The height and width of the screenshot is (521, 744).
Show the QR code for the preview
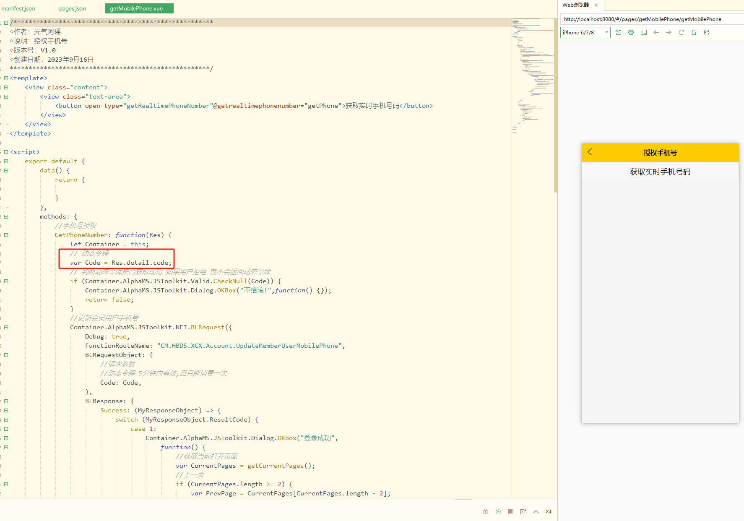[706, 32]
